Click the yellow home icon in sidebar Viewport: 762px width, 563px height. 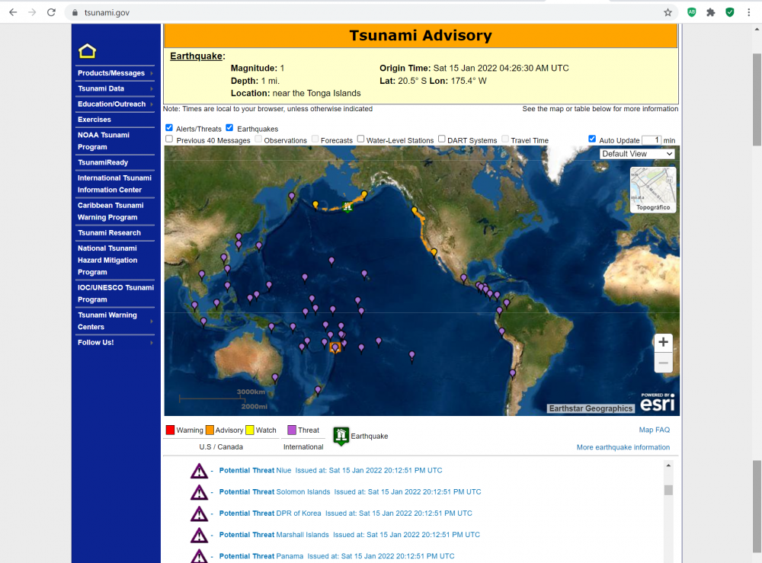click(87, 52)
